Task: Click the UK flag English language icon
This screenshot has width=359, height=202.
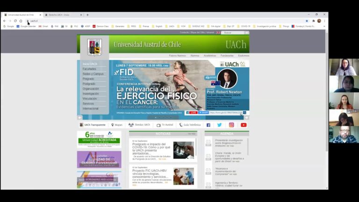Action: point(218,33)
